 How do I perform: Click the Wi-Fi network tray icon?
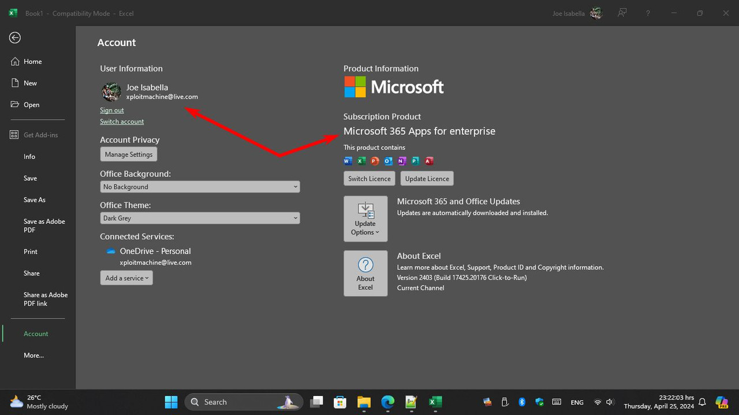pyautogui.click(x=598, y=402)
